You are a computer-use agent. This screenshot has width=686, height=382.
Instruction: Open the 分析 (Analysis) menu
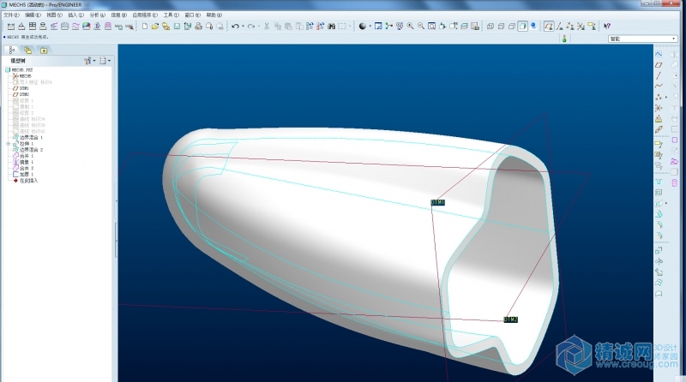click(96, 15)
